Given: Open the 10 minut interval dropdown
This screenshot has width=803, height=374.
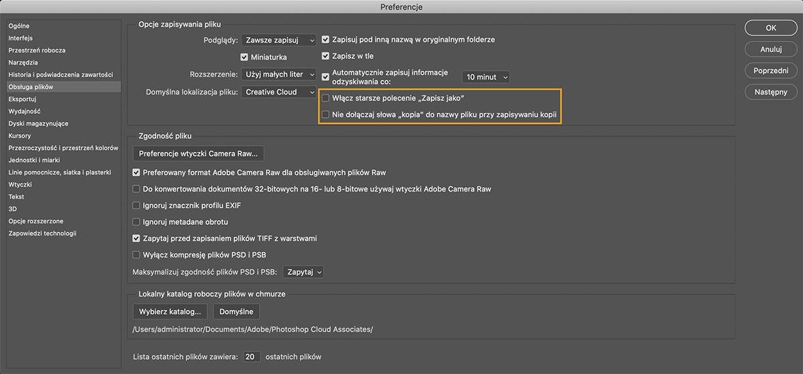Looking at the screenshot, I should click(485, 77).
